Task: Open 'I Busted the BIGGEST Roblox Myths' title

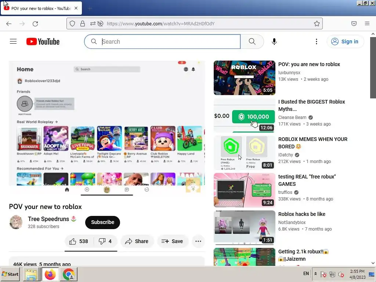Action: [x=311, y=105]
